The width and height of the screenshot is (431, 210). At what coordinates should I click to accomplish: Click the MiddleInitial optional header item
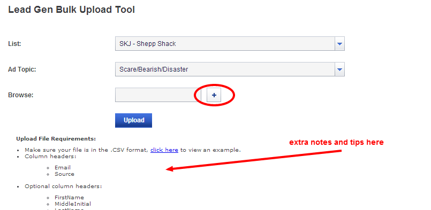[73, 204]
